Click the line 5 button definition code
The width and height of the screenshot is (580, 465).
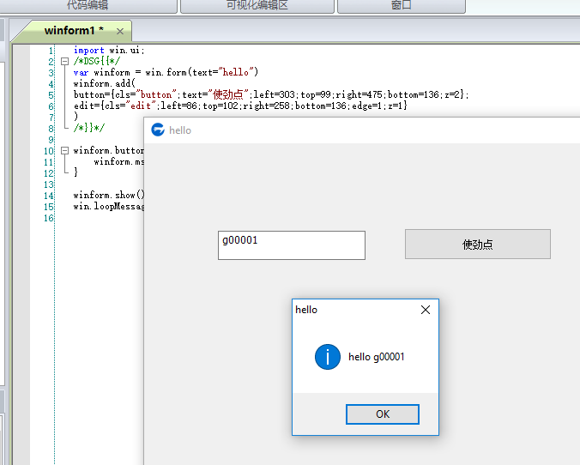tap(271, 95)
